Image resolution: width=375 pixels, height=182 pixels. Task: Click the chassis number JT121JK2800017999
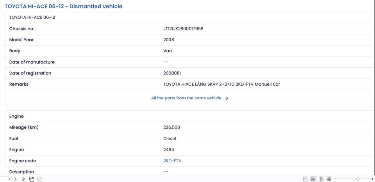pos(183,29)
